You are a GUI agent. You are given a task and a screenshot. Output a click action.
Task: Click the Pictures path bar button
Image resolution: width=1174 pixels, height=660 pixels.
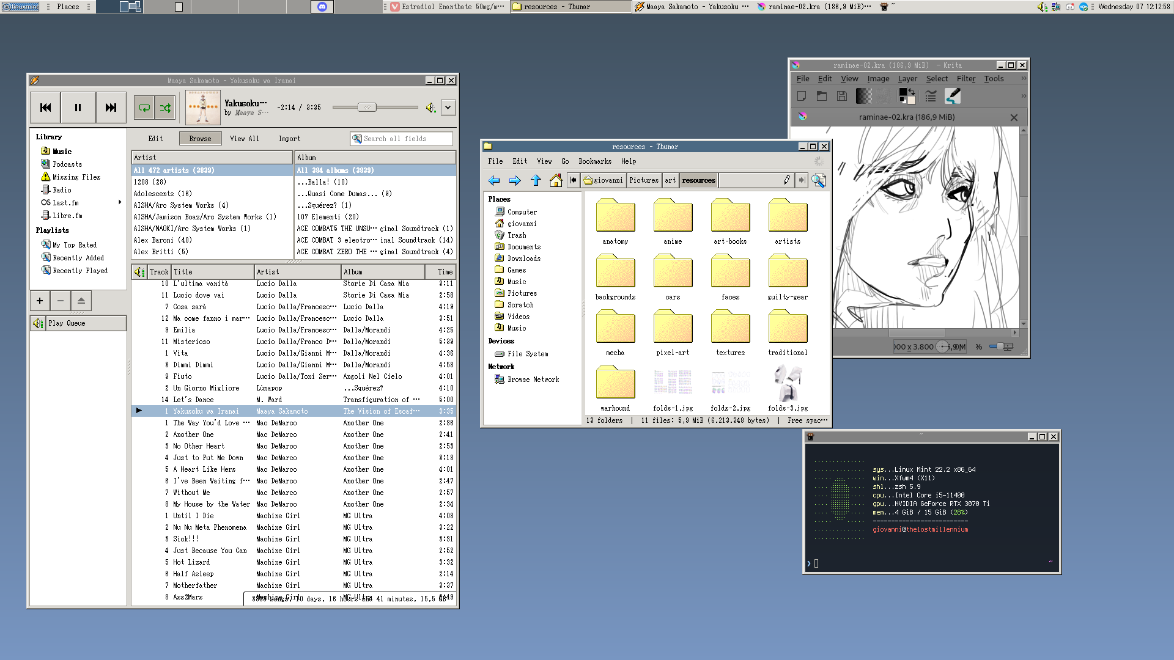(644, 180)
